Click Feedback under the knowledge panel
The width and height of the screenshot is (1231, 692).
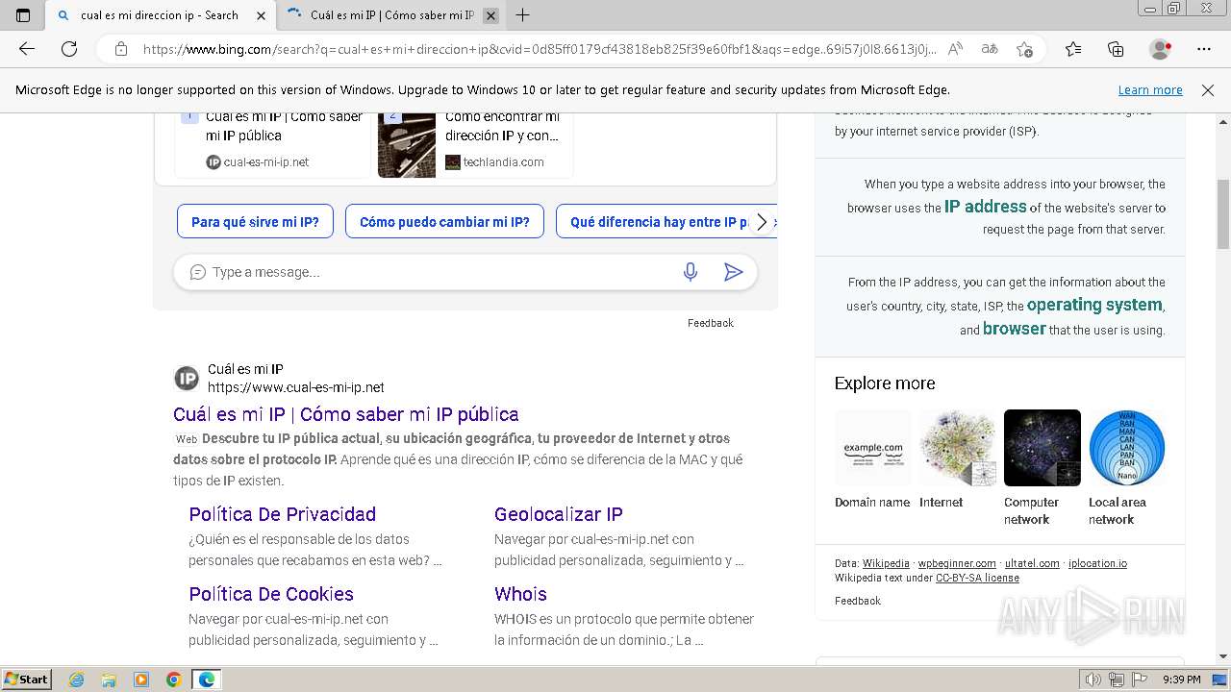coord(858,601)
